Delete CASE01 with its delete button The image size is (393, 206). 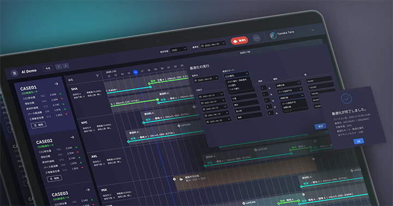39,125
